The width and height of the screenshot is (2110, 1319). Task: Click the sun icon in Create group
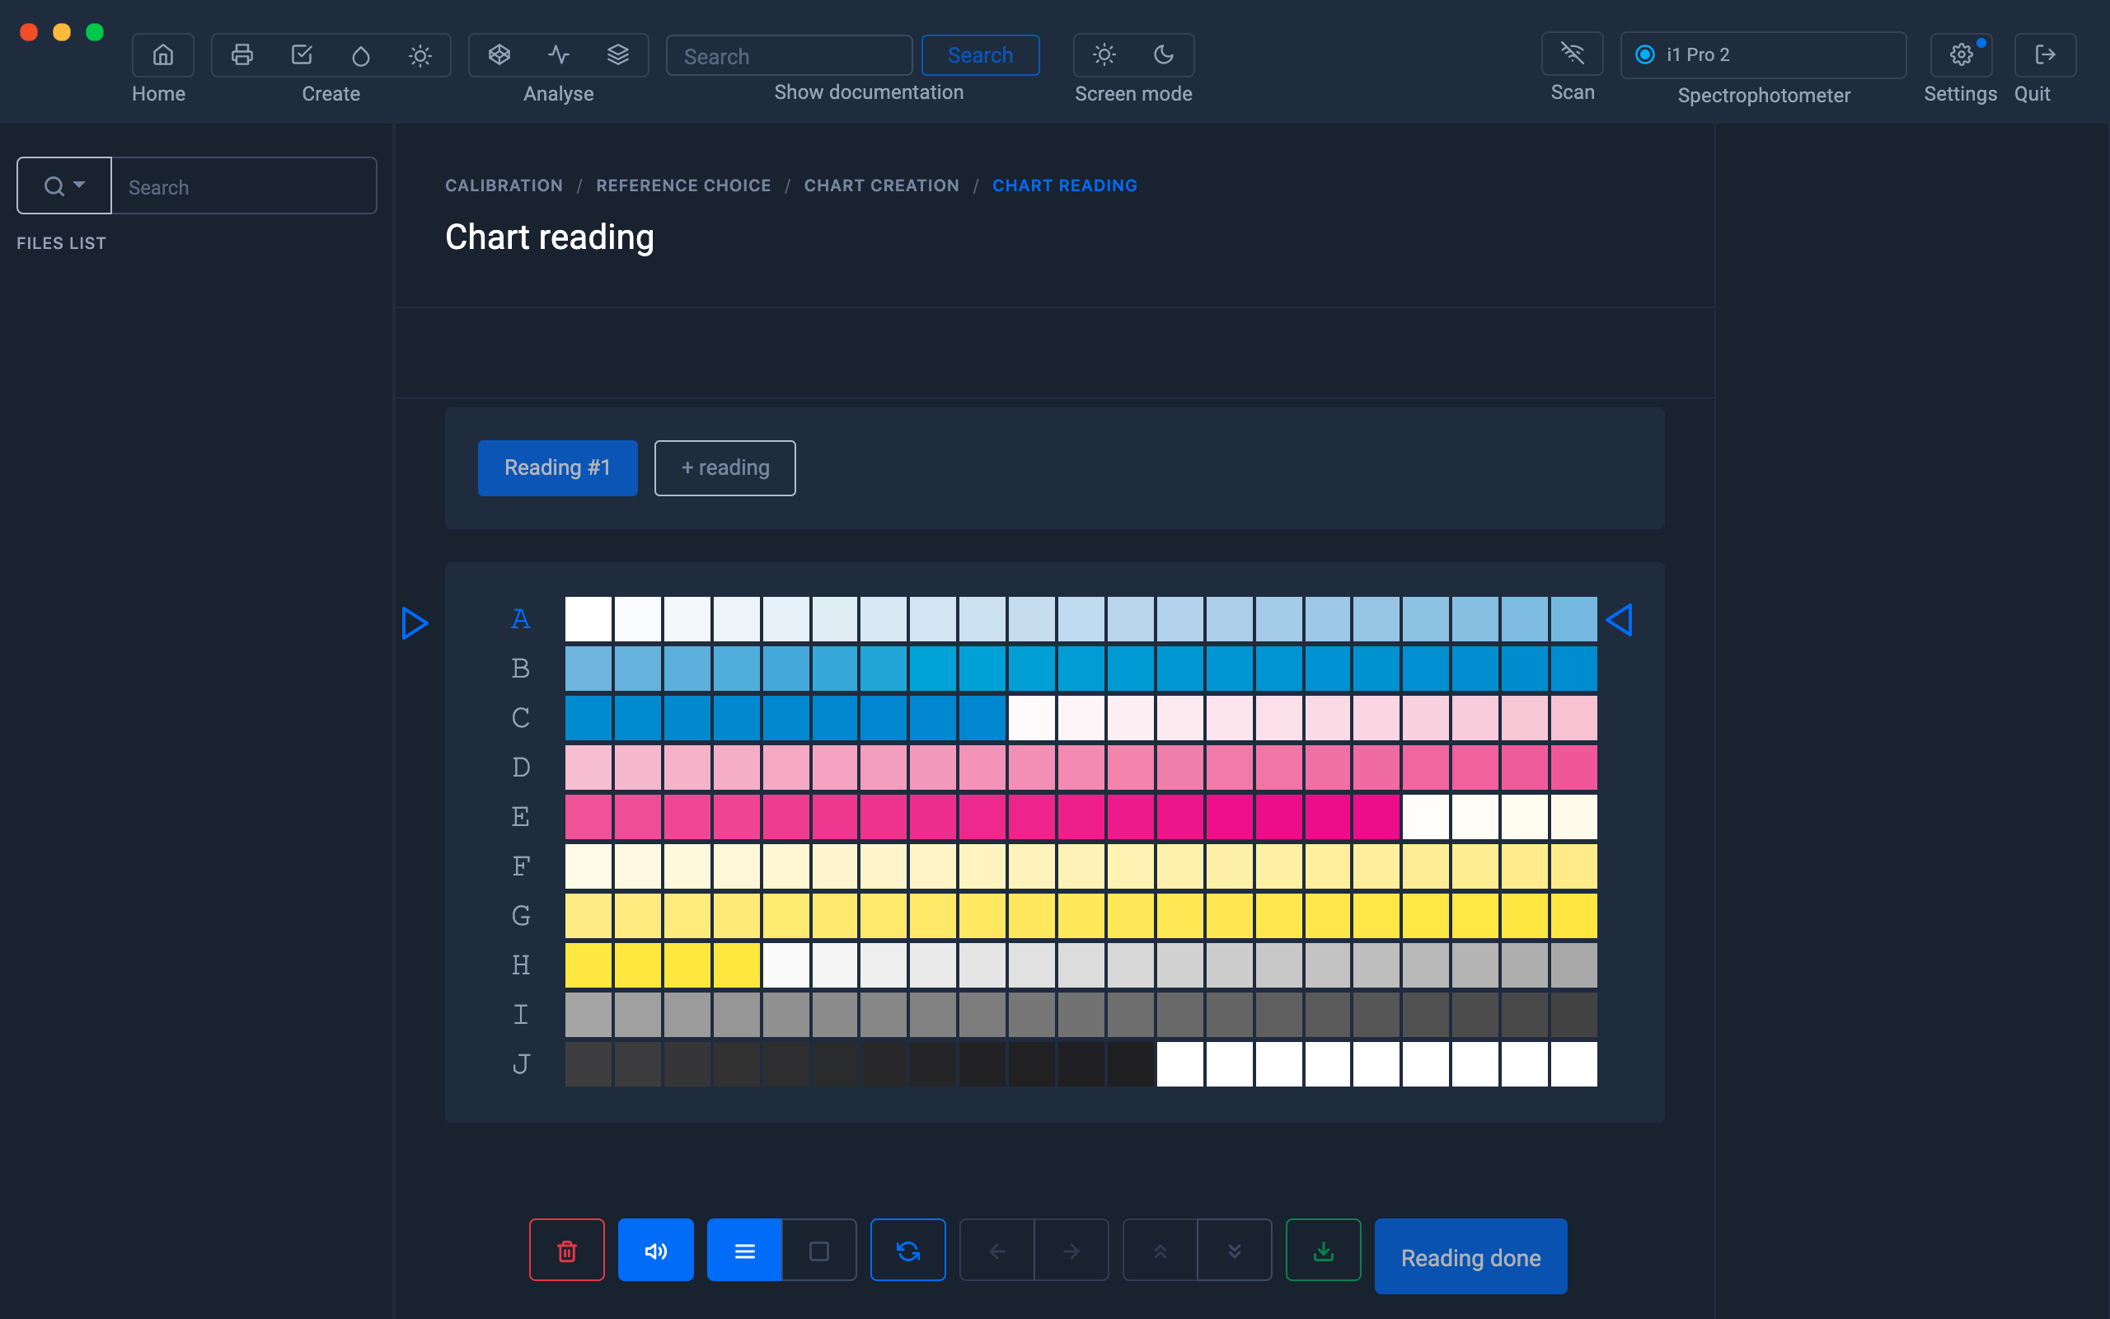[420, 55]
